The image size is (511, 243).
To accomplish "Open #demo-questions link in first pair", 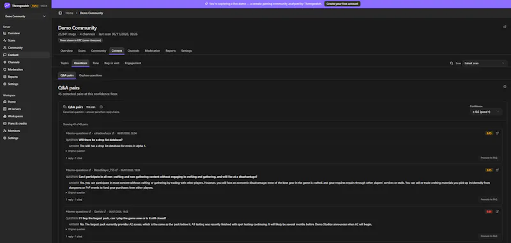I will 78,133.
